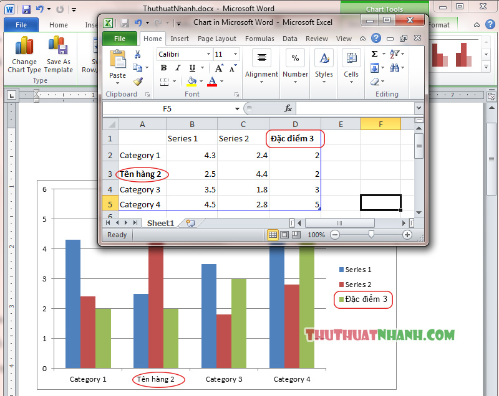Viewport: 499px width, 396px height.
Task: Click the Select All corner of the sheet
Action: point(110,124)
